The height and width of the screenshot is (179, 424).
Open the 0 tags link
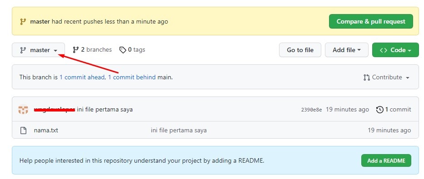click(x=132, y=49)
